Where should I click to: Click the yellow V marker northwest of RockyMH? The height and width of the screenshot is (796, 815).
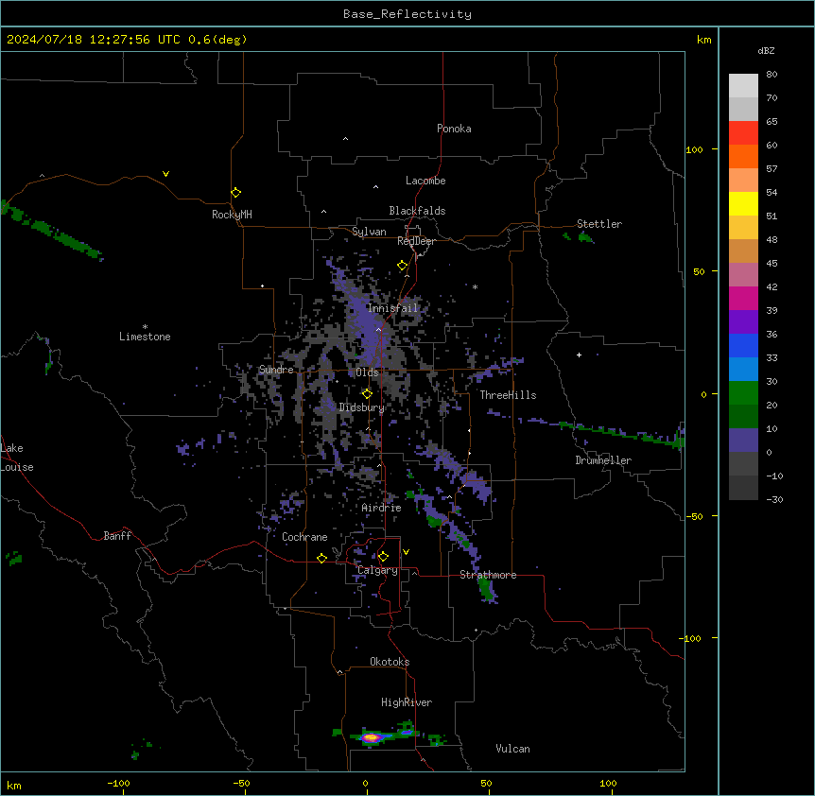(165, 174)
